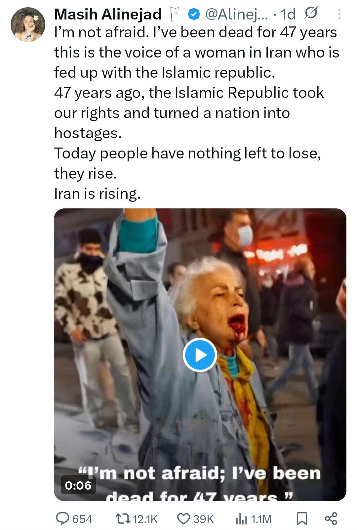Open the Masih Alinejad display name link
This screenshot has width=357, height=530.
pos(108,14)
